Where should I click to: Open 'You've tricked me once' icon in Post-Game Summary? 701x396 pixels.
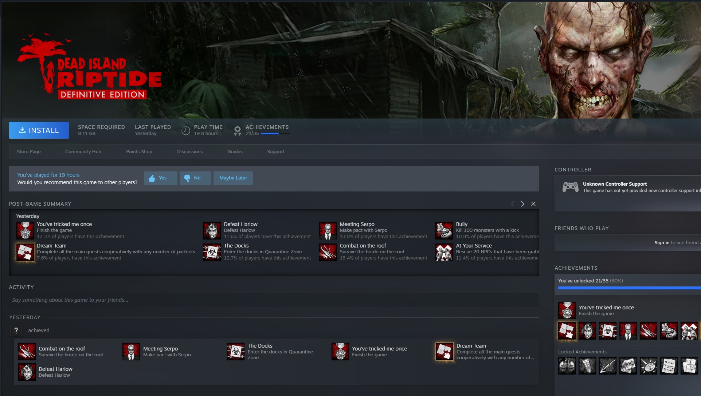(25, 230)
